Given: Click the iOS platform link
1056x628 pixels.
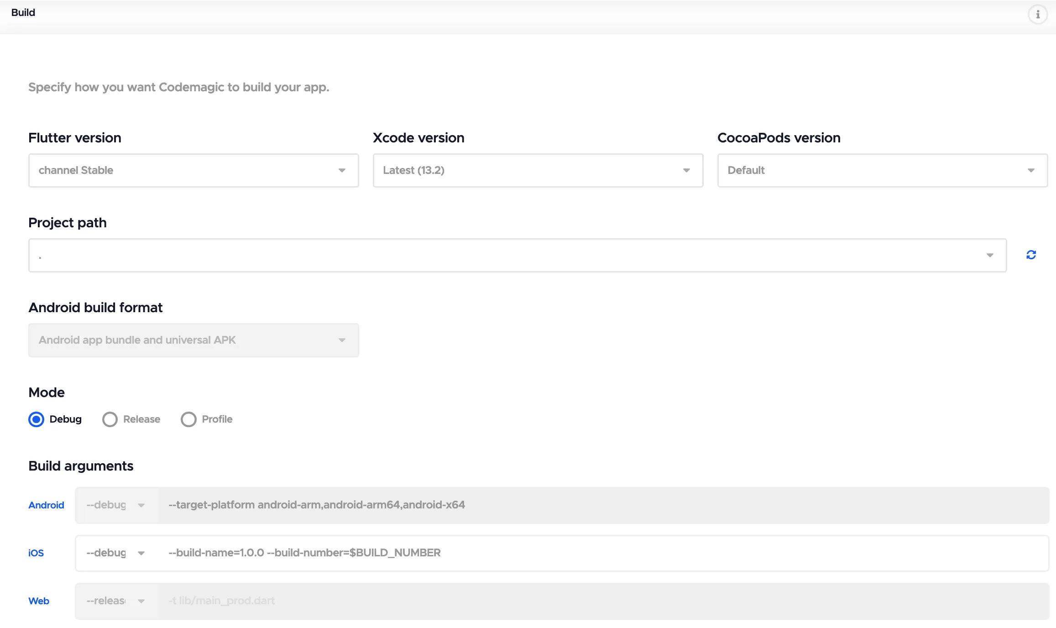Looking at the screenshot, I should click(36, 553).
